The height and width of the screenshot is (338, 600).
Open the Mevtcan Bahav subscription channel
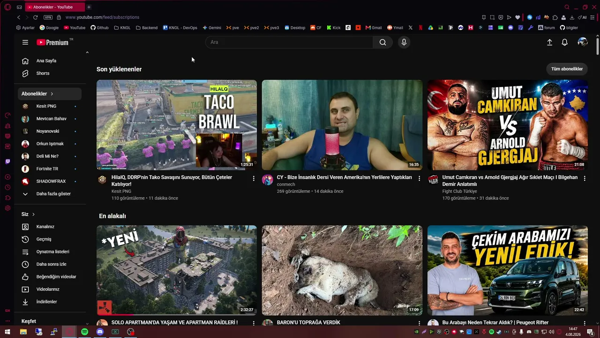click(51, 119)
